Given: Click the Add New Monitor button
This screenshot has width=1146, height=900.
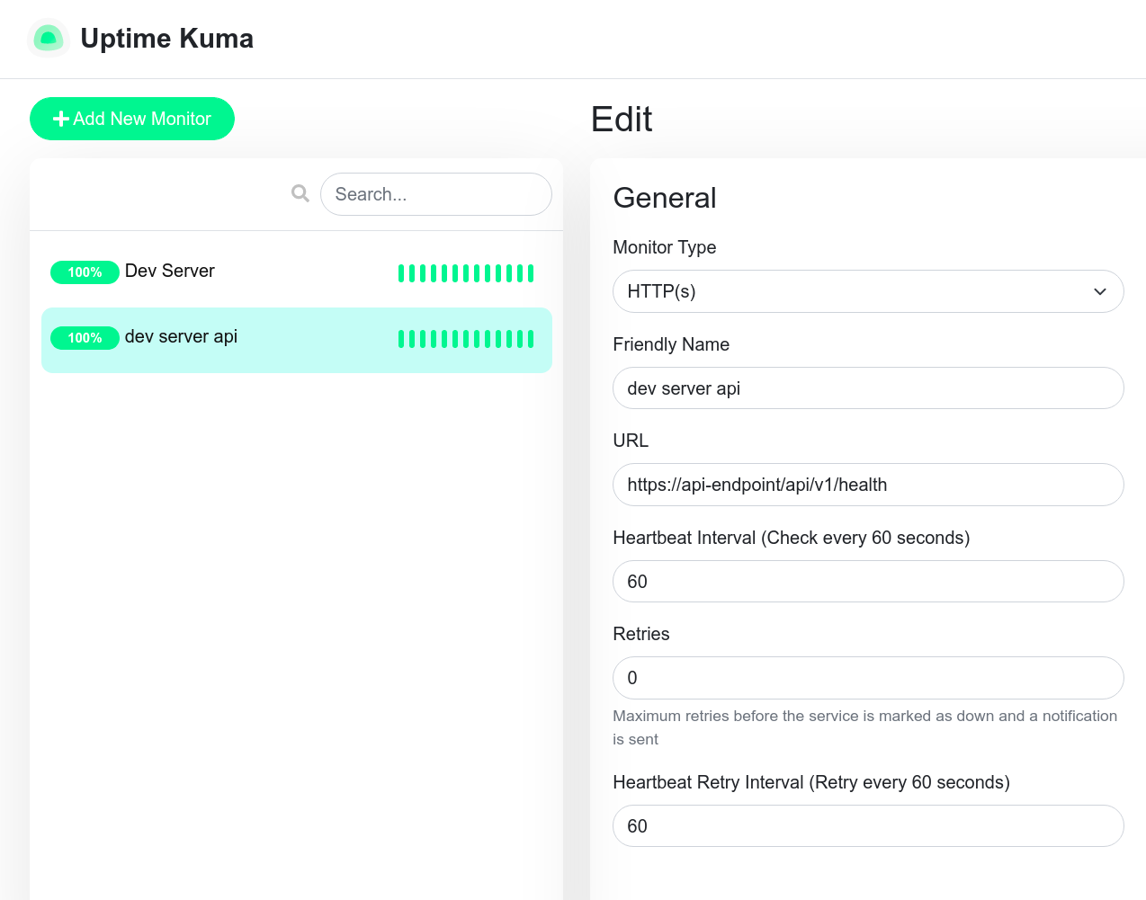Looking at the screenshot, I should tap(132, 119).
